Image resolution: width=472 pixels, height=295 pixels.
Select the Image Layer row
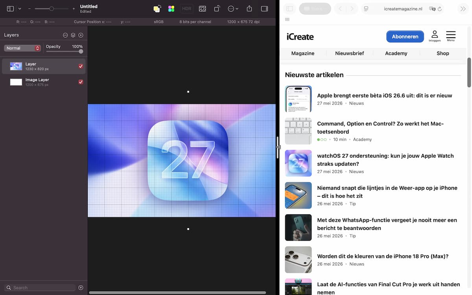click(x=44, y=82)
